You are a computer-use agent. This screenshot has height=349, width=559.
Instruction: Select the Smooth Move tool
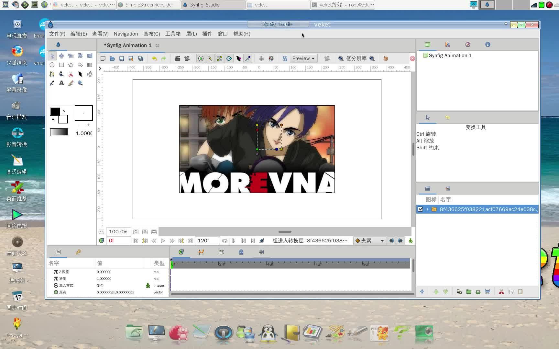click(x=61, y=56)
